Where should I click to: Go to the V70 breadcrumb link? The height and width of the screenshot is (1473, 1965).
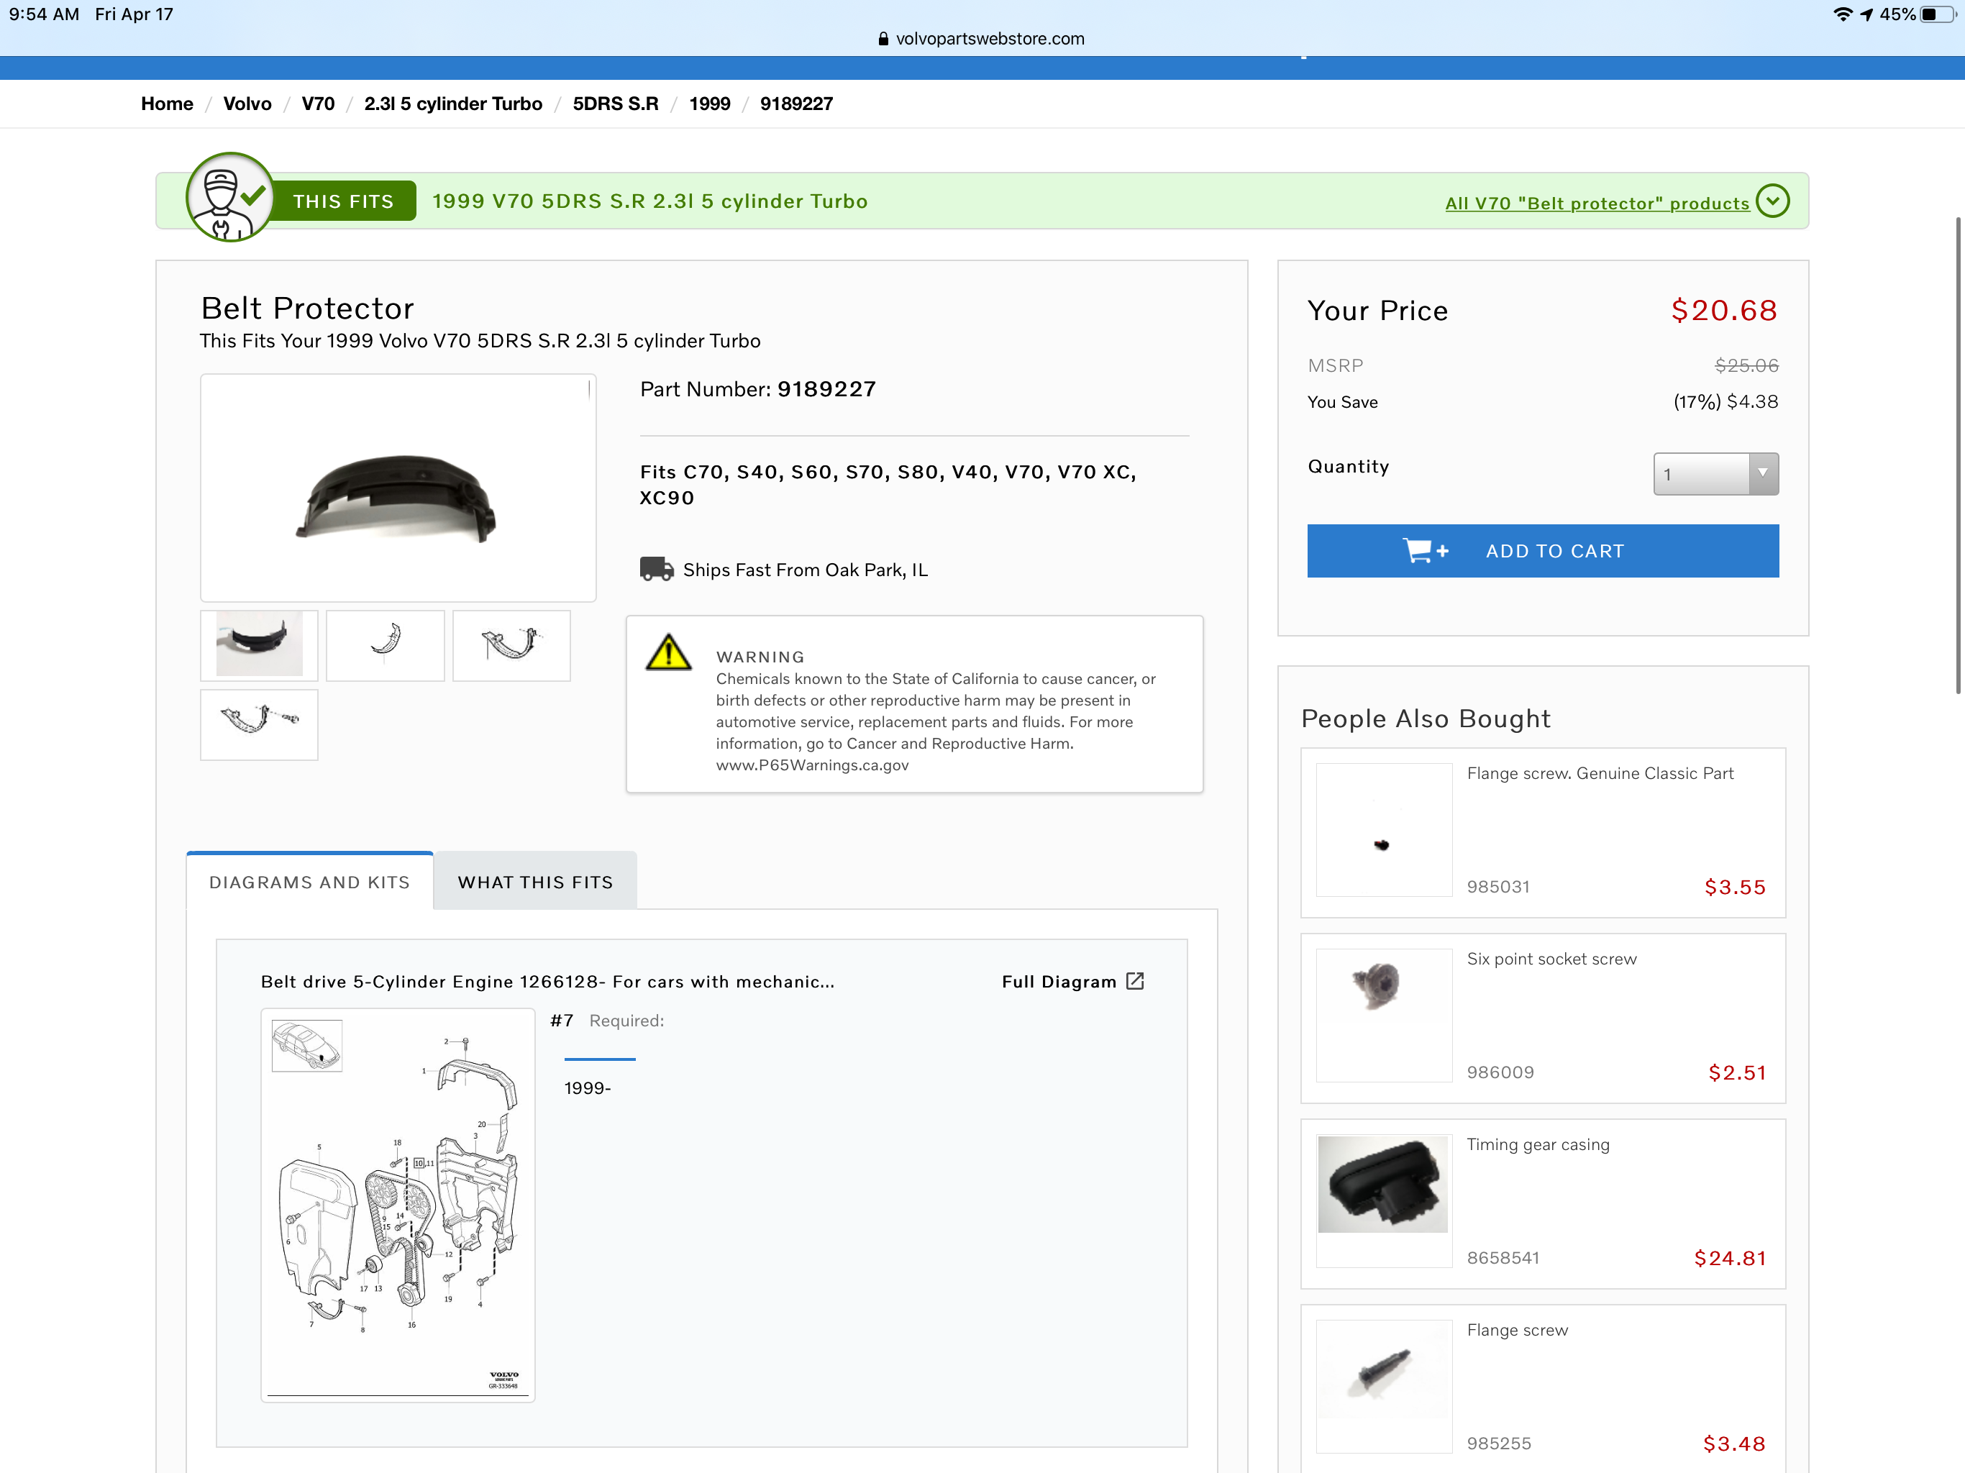coord(317,104)
